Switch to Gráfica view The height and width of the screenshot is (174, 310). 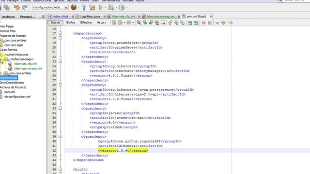(71, 23)
